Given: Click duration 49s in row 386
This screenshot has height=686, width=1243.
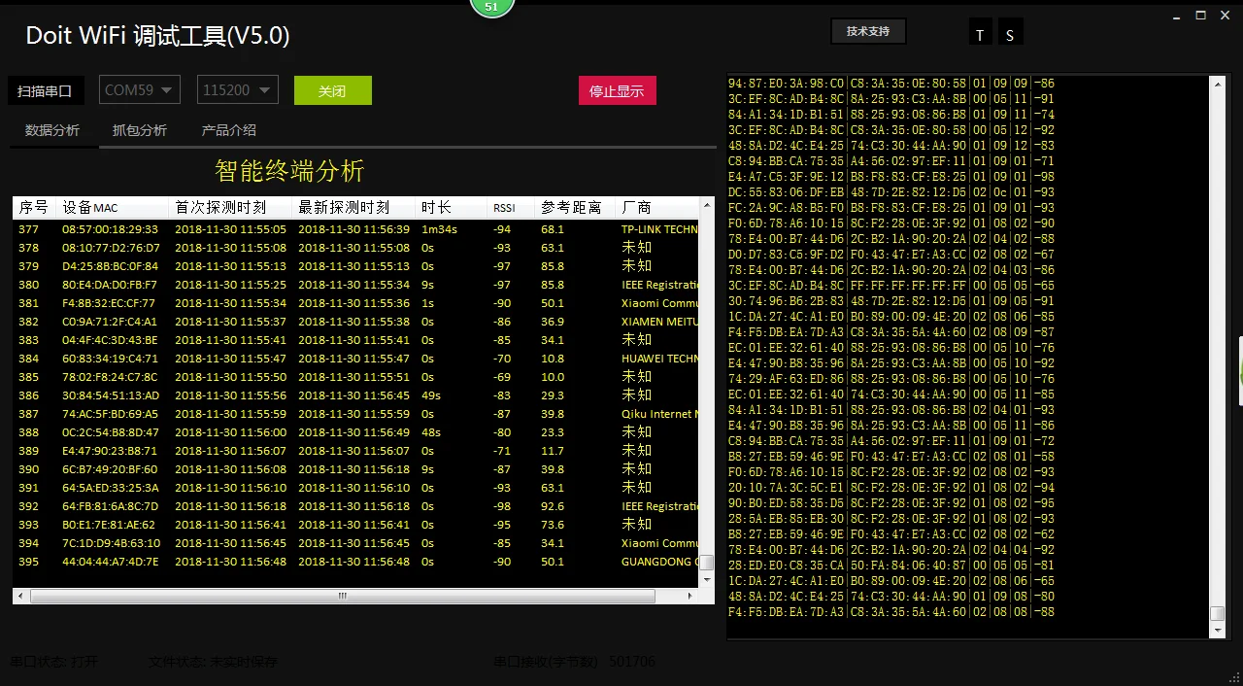Looking at the screenshot, I should [431, 395].
